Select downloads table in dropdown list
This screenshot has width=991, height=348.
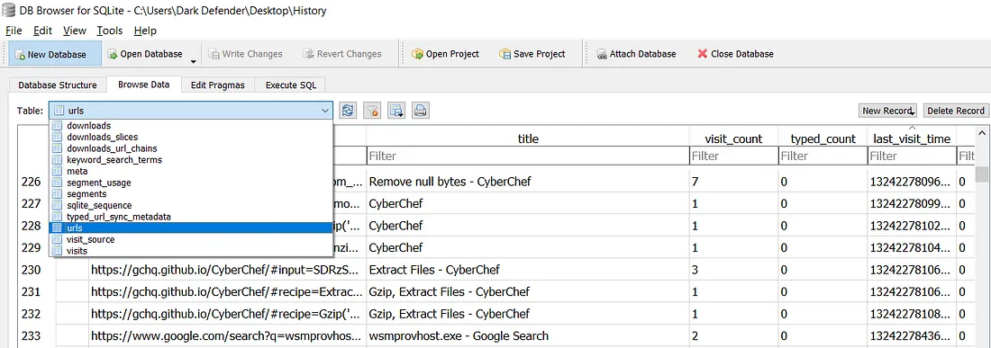click(191, 126)
